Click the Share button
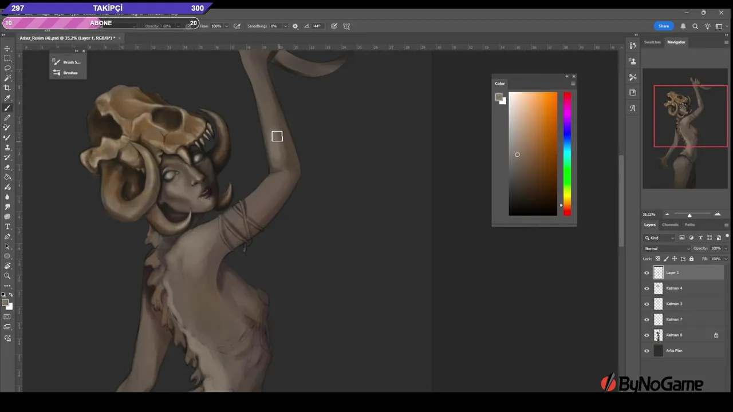The width and height of the screenshot is (733, 412). (x=664, y=26)
